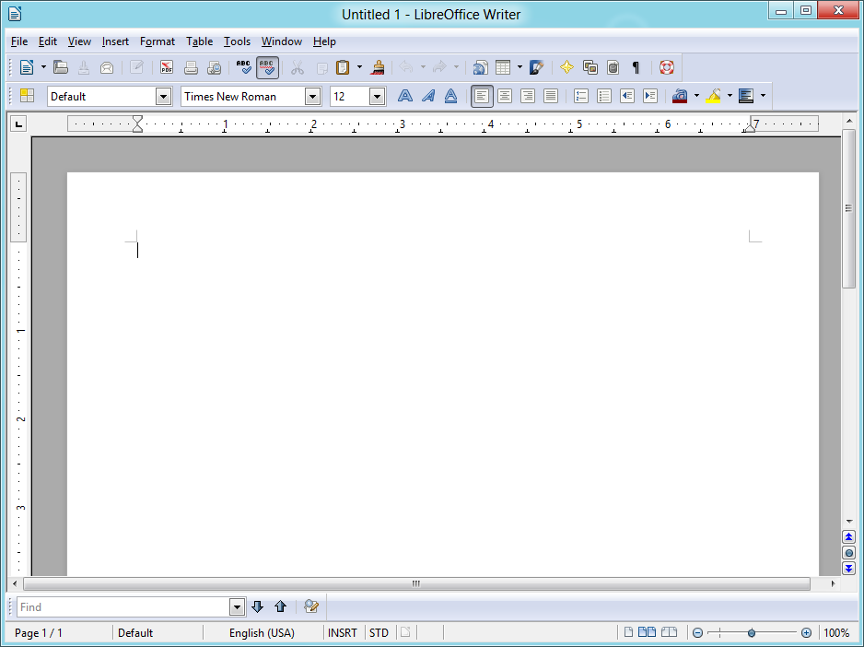Image resolution: width=864 pixels, height=647 pixels.
Task: Open the Navigator star icon
Action: [566, 68]
